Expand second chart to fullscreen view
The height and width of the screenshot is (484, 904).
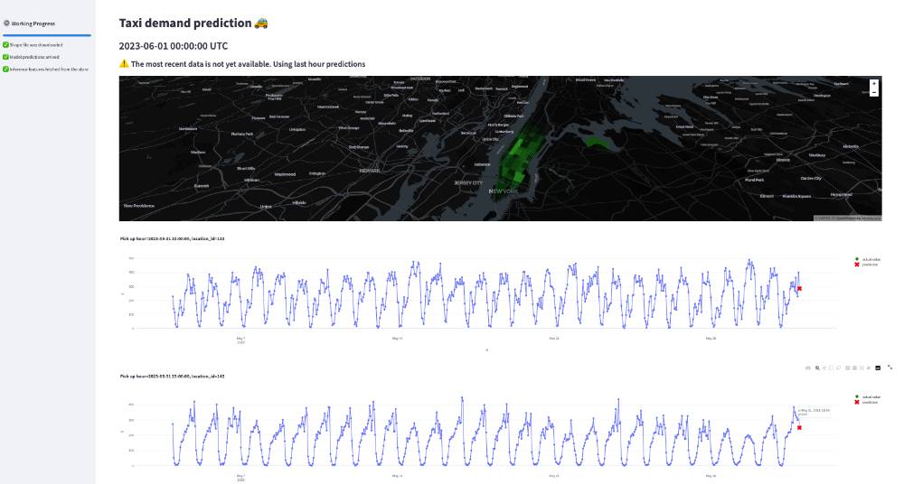click(890, 367)
